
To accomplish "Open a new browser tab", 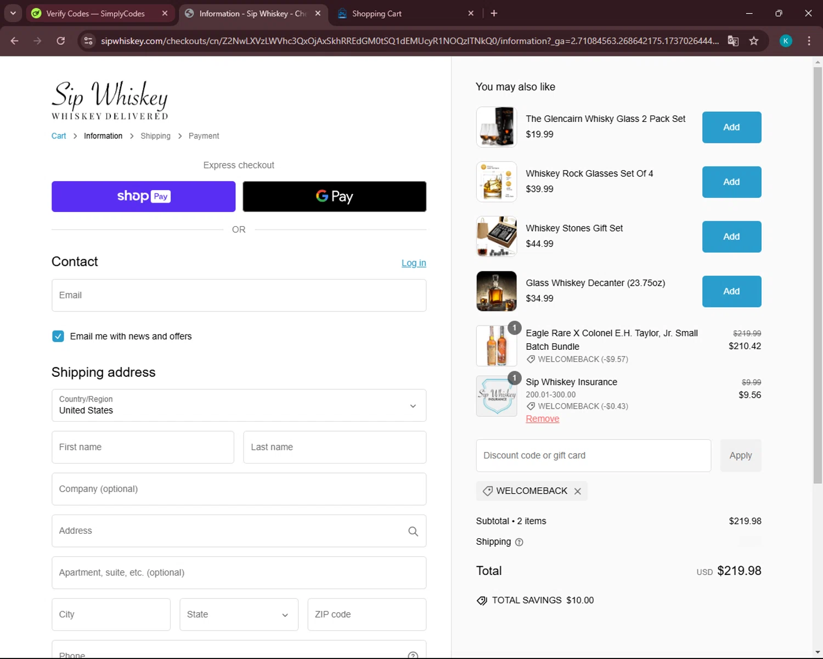I will pos(494,13).
